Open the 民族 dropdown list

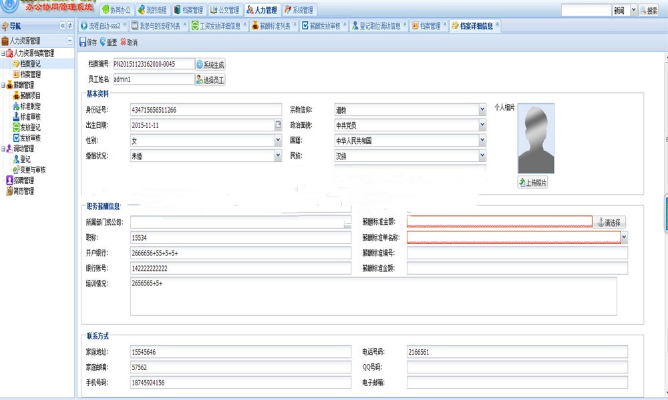click(x=482, y=156)
